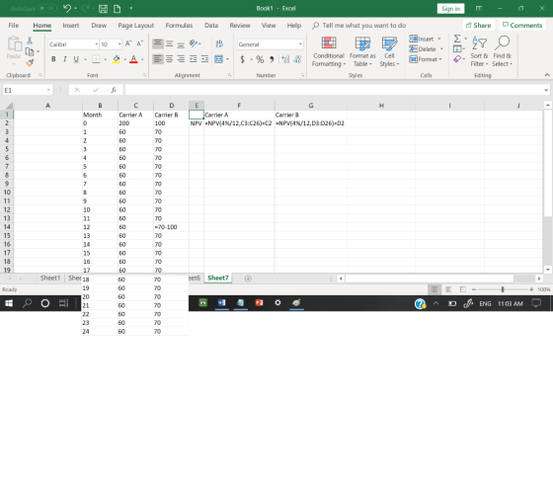Click the Delete cells button
Viewport: 553px width, 479px height.
pyautogui.click(x=423, y=49)
